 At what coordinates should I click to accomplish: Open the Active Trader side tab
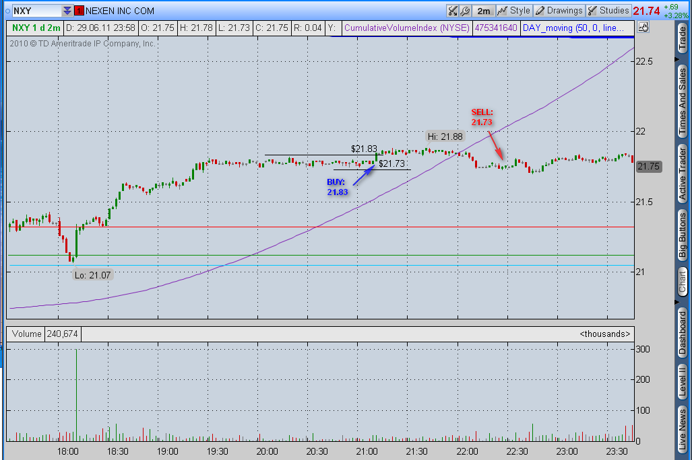(x=683, y=174)
